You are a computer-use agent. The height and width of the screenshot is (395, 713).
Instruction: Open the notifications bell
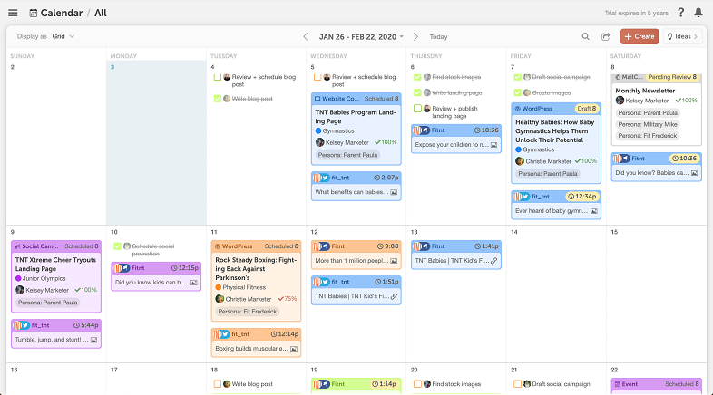point(698,13)
